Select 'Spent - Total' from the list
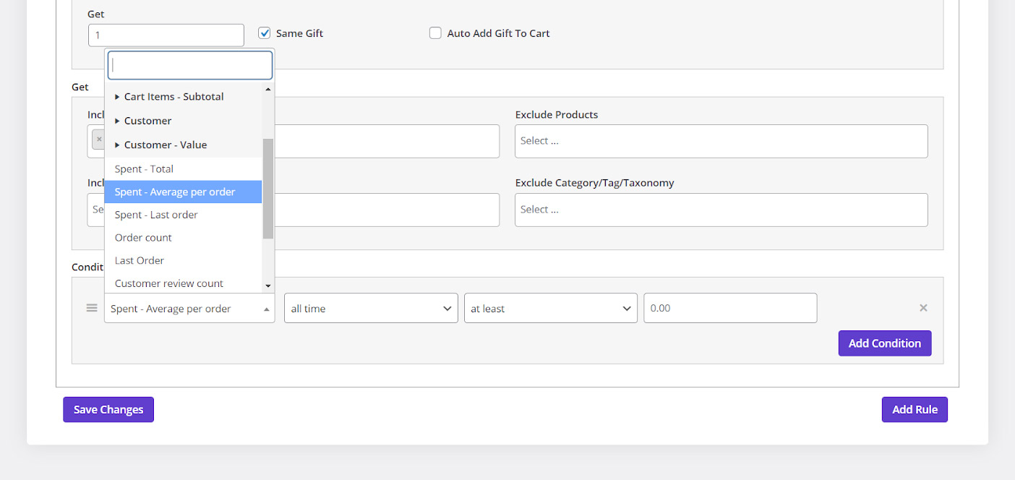The width and height of the screenshot is (1015, 480). (144, 169)
